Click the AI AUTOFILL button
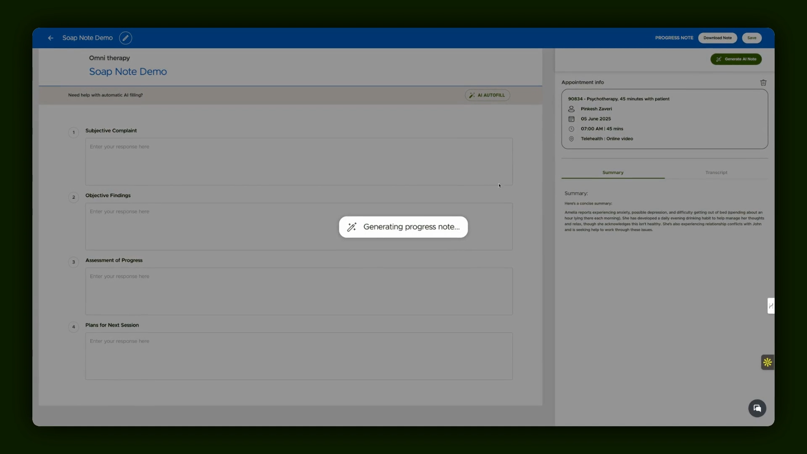 tap(487, 95)
